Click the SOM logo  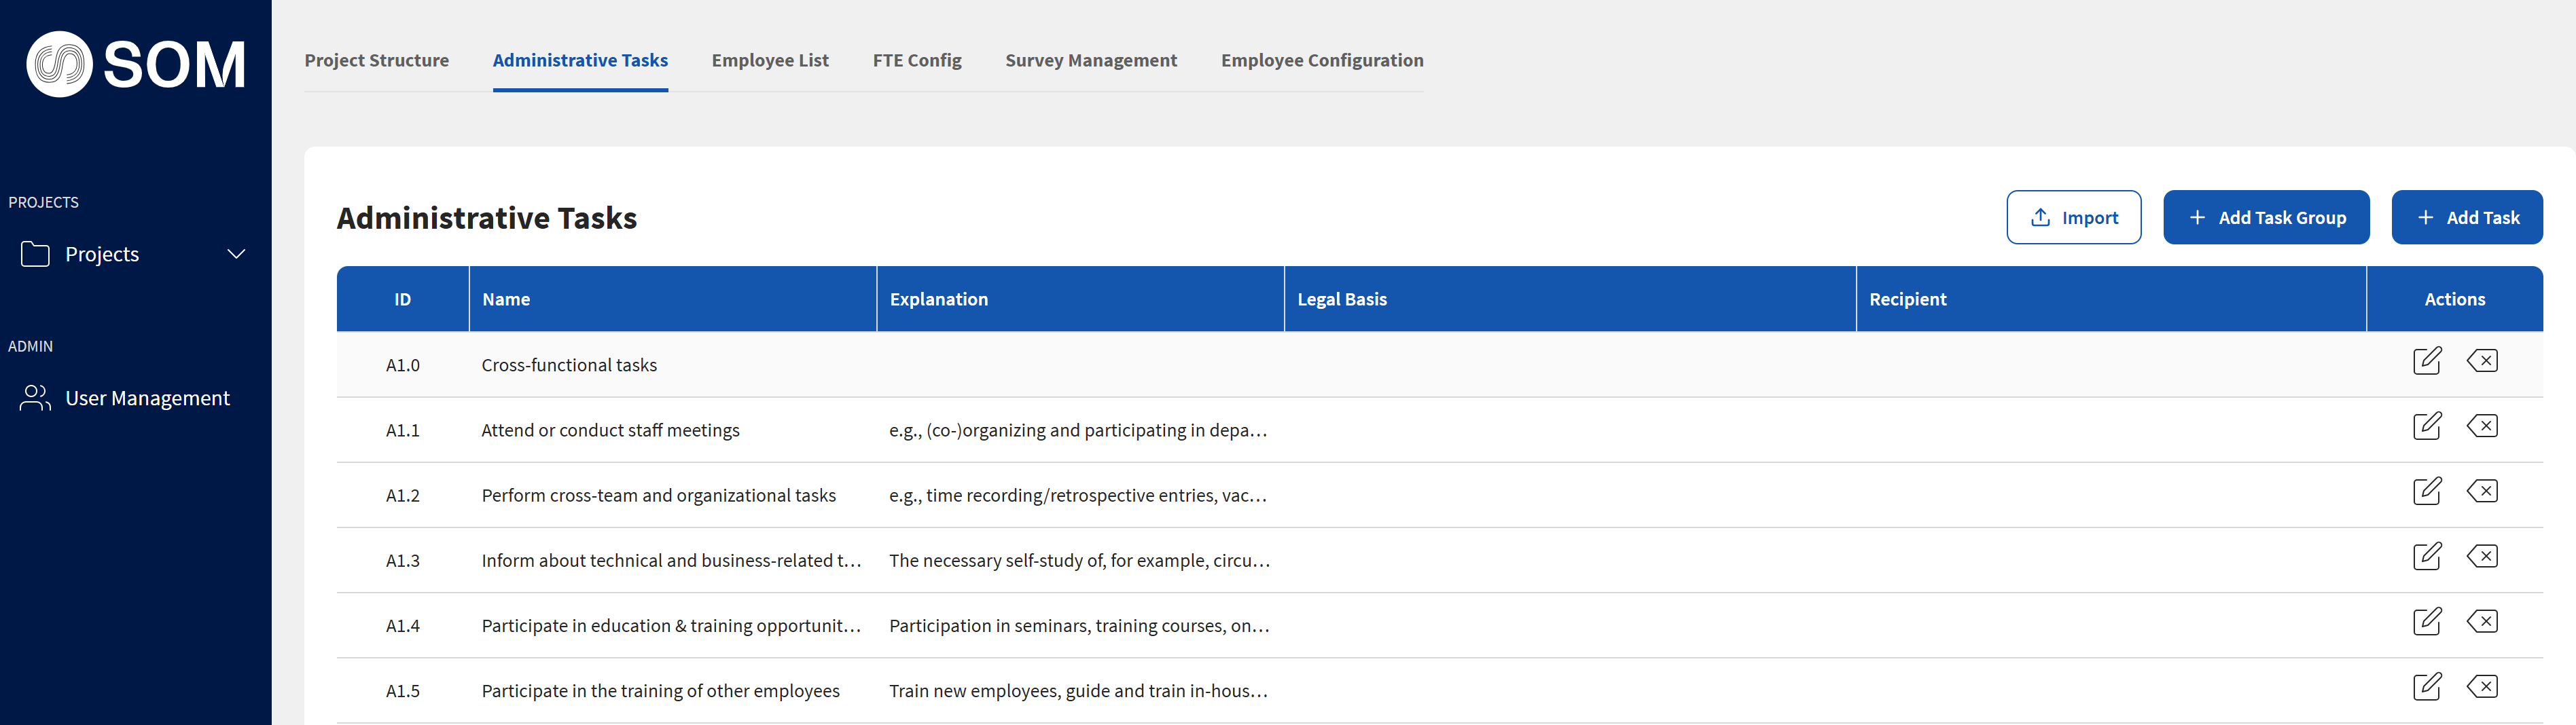coord(135,64)
